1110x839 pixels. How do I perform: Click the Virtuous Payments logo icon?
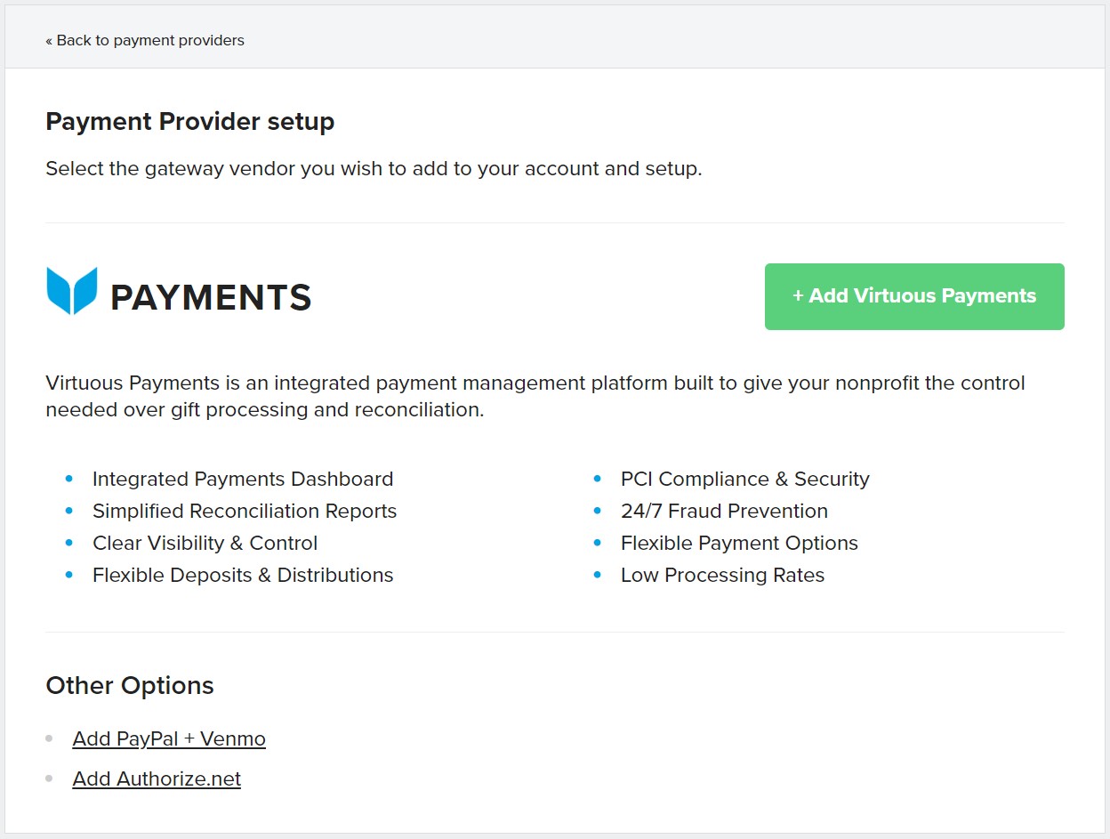coord(71,289)
